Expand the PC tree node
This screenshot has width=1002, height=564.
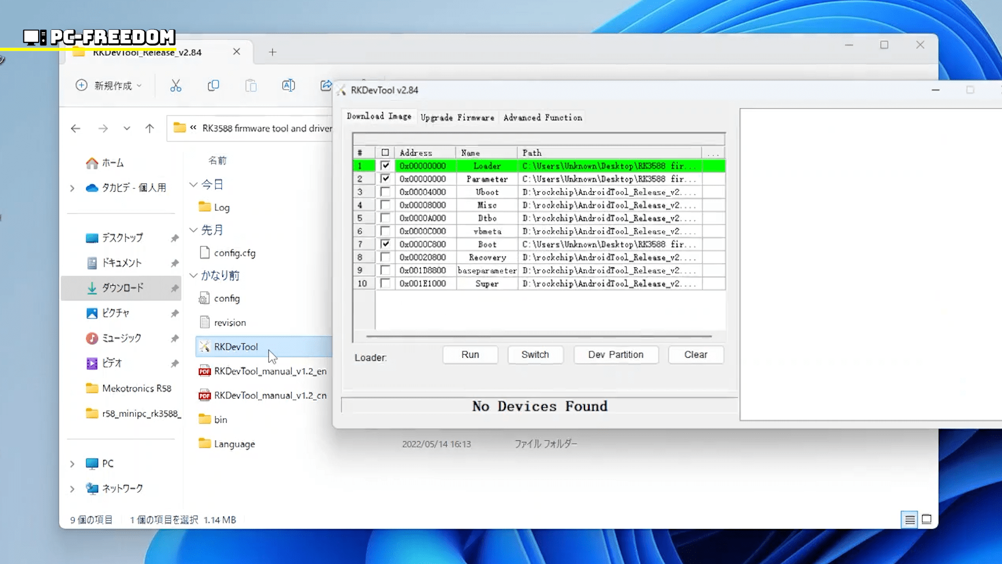(73, 464)
